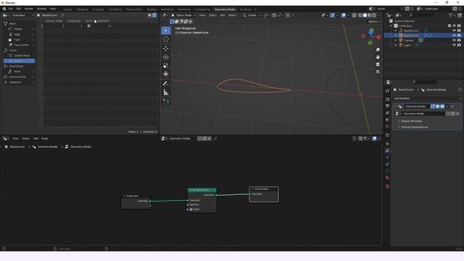
Task: Toggle modifier viewport display button
Action: (x=437, y=107)
